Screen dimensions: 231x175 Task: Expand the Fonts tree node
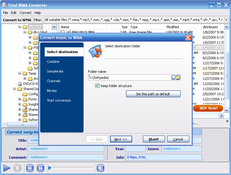[x=19, y=99]
